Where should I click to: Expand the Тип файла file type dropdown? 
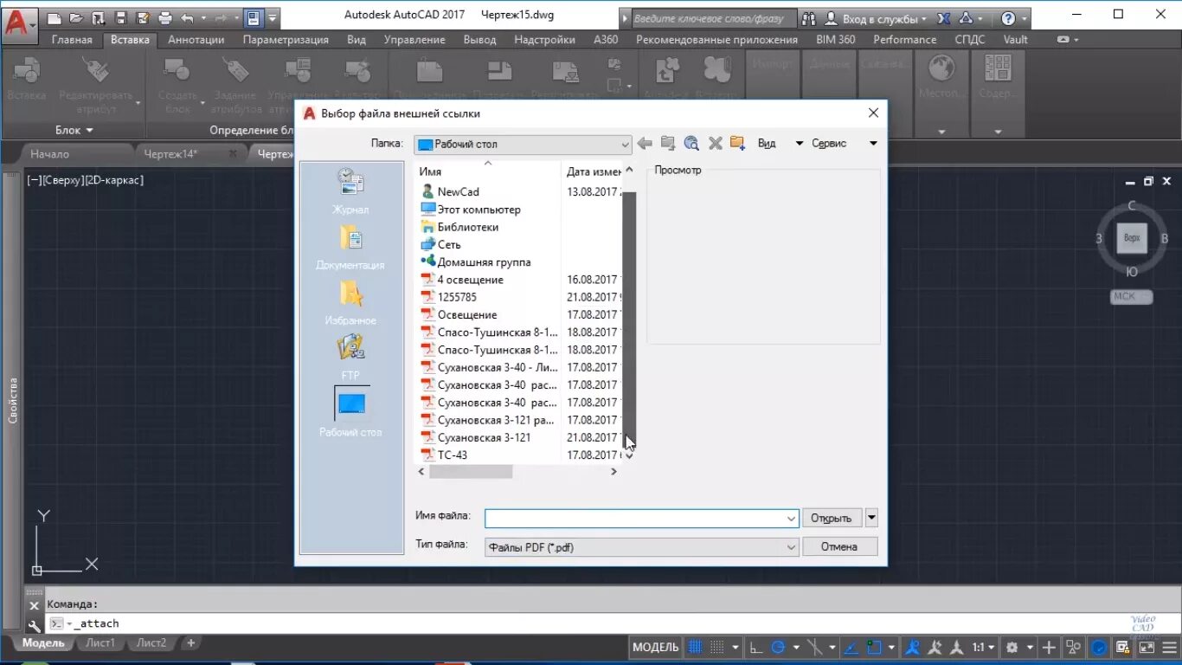pyautogui.click(x=791, y=547)
